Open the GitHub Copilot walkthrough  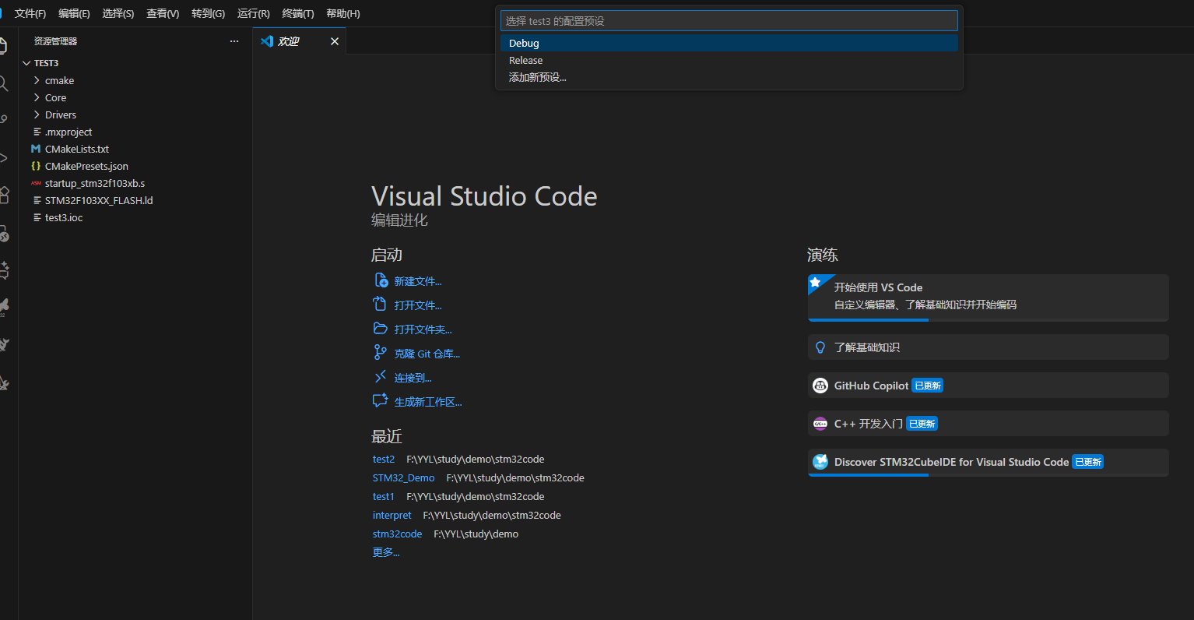[x=989, y=386]
